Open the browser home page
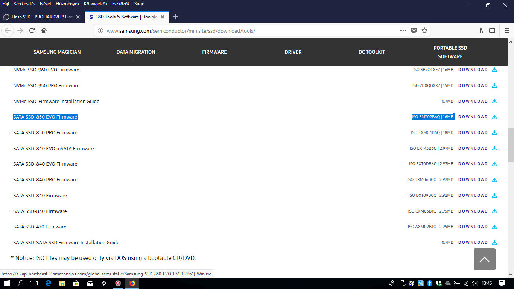514x289 pixels. point(44,30)
